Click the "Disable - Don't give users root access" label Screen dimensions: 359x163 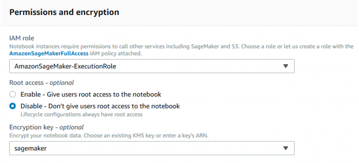(x=100, y=106)
